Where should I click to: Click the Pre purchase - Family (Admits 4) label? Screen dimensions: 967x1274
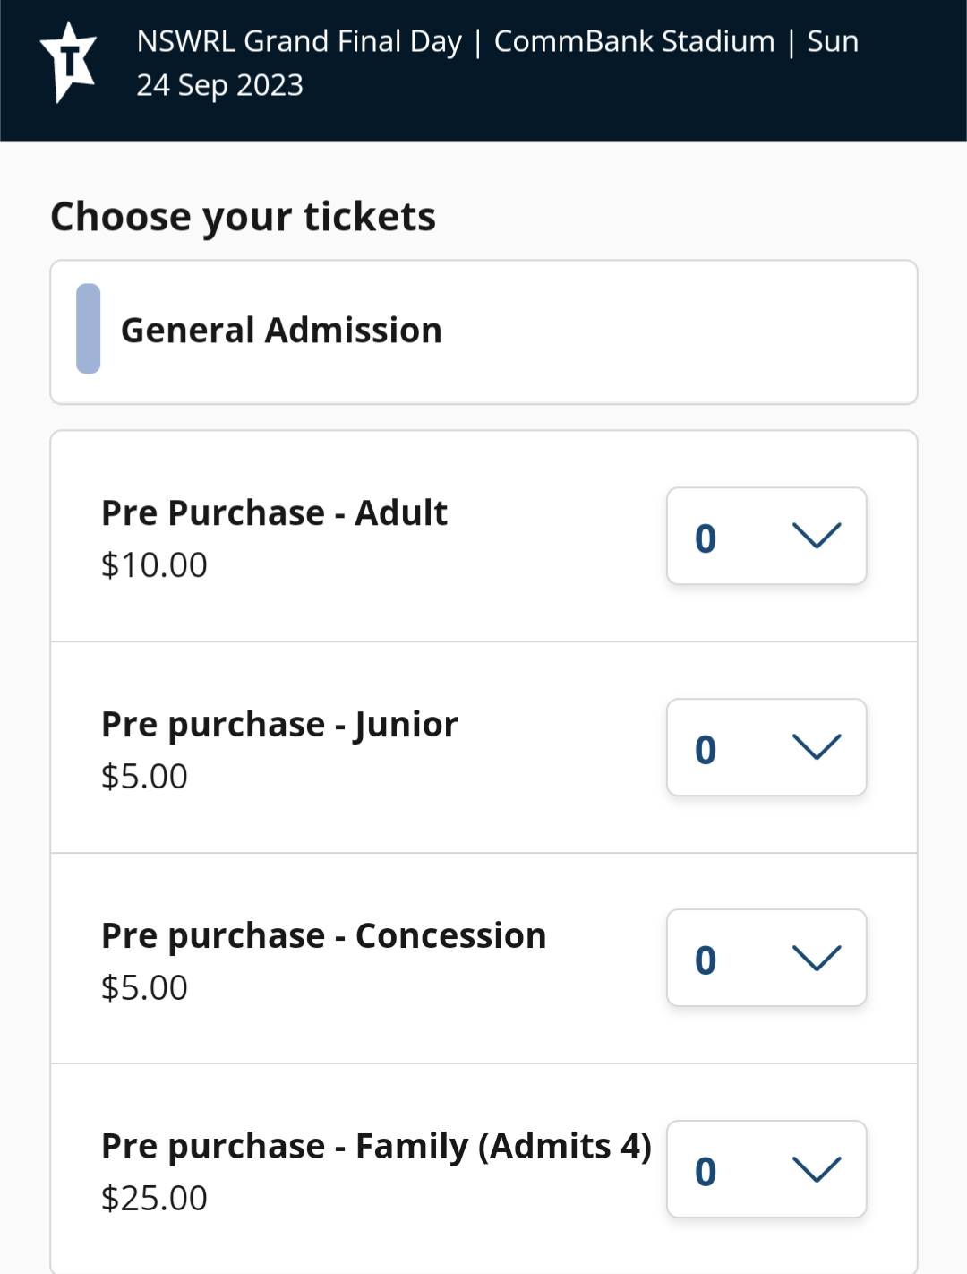click(x=376, y=1147)
